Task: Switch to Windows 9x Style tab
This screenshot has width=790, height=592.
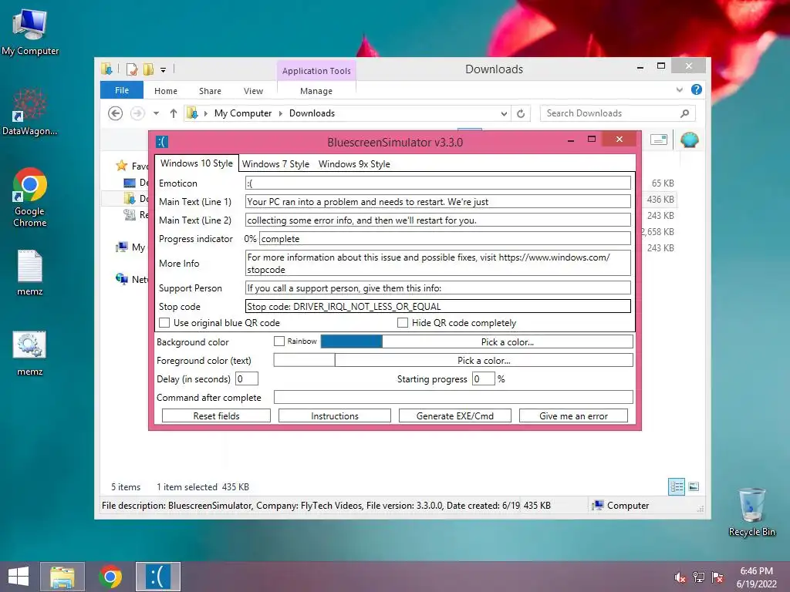Action: click(x=354, y=164)
